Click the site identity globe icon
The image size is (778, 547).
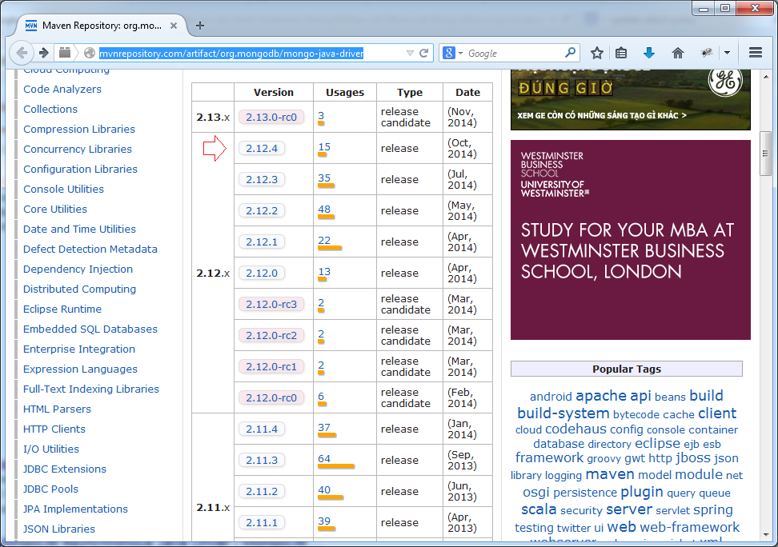(x=90, y=53)
